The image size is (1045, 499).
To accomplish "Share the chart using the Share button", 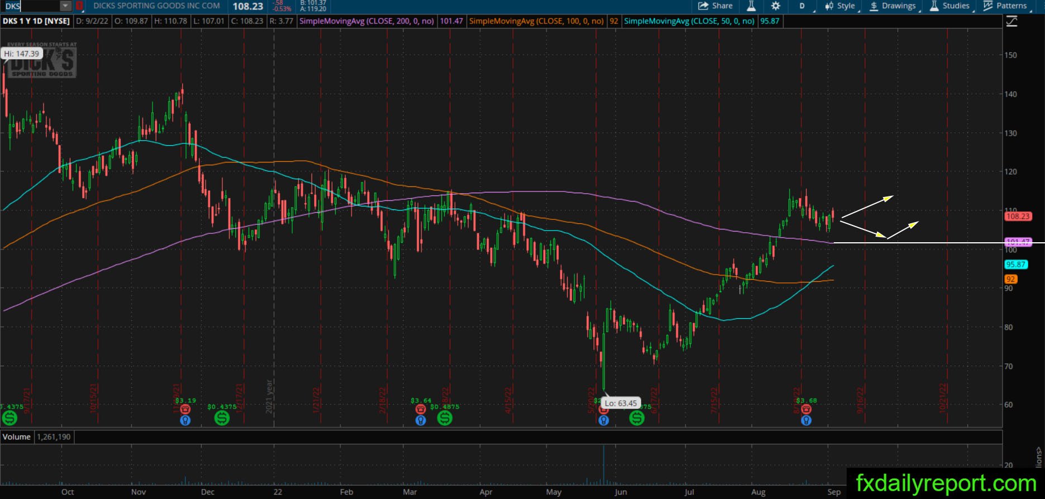I will click(x=715, y=6).
